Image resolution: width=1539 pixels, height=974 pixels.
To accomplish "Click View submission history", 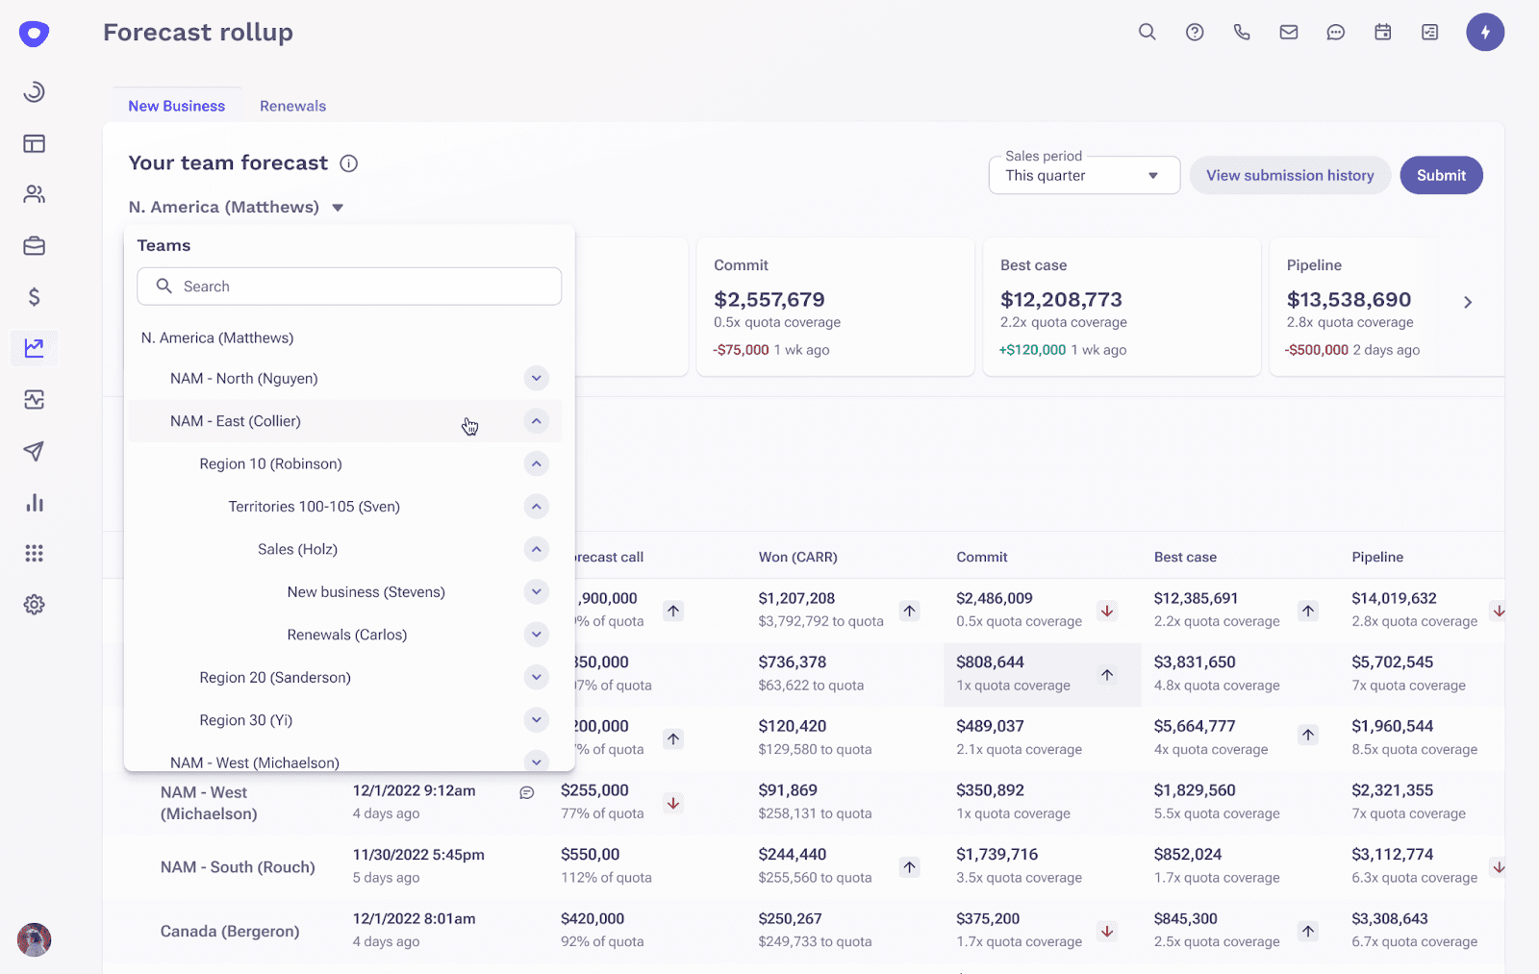I will click(1290, 175).
